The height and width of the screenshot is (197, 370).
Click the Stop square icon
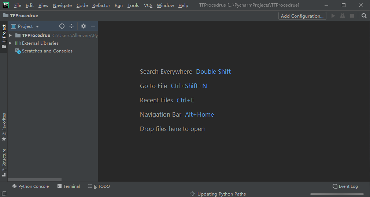[x=352, y=16]
